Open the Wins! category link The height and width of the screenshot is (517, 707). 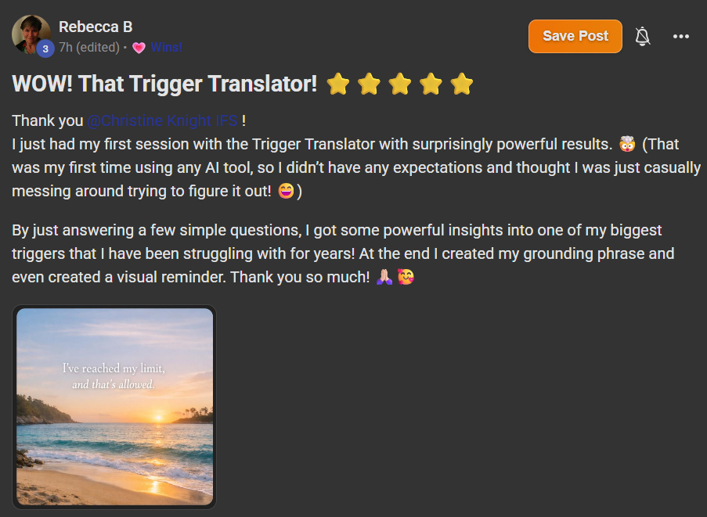click(x=167, y=48)
